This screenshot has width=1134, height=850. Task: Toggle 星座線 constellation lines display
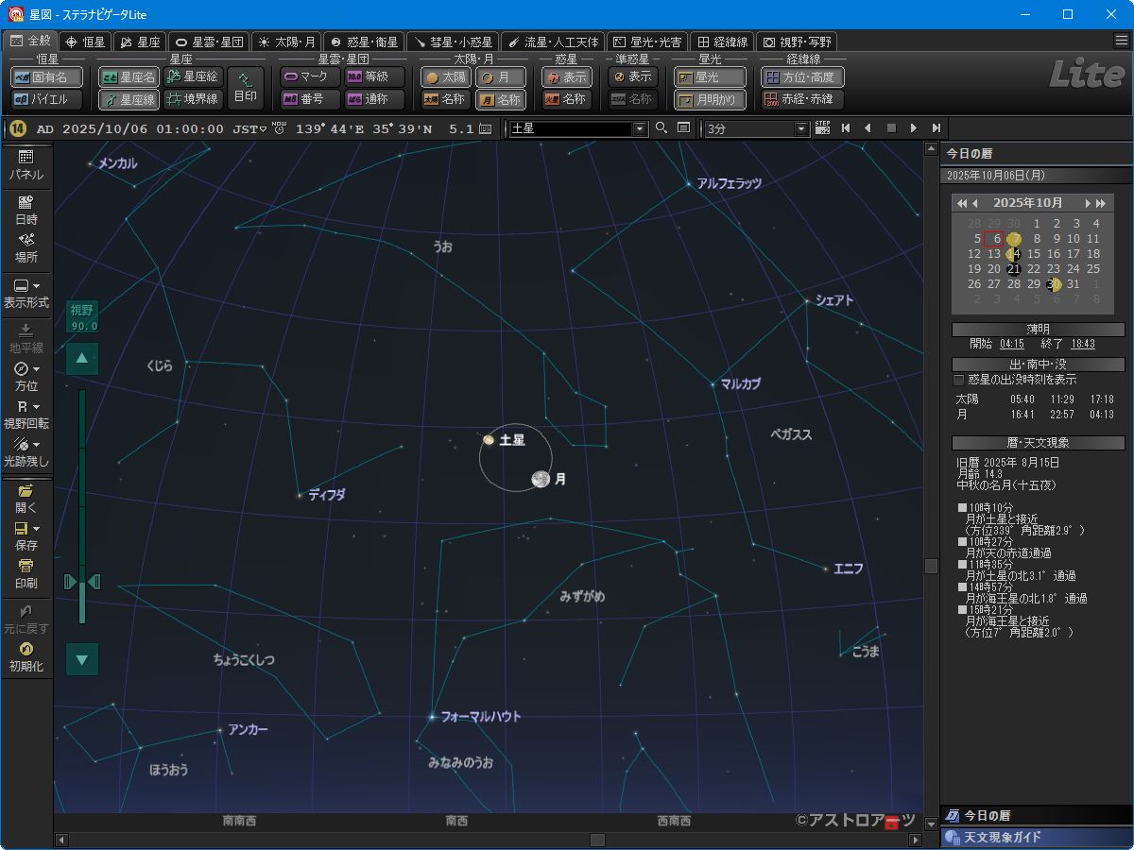click(129, 99)
